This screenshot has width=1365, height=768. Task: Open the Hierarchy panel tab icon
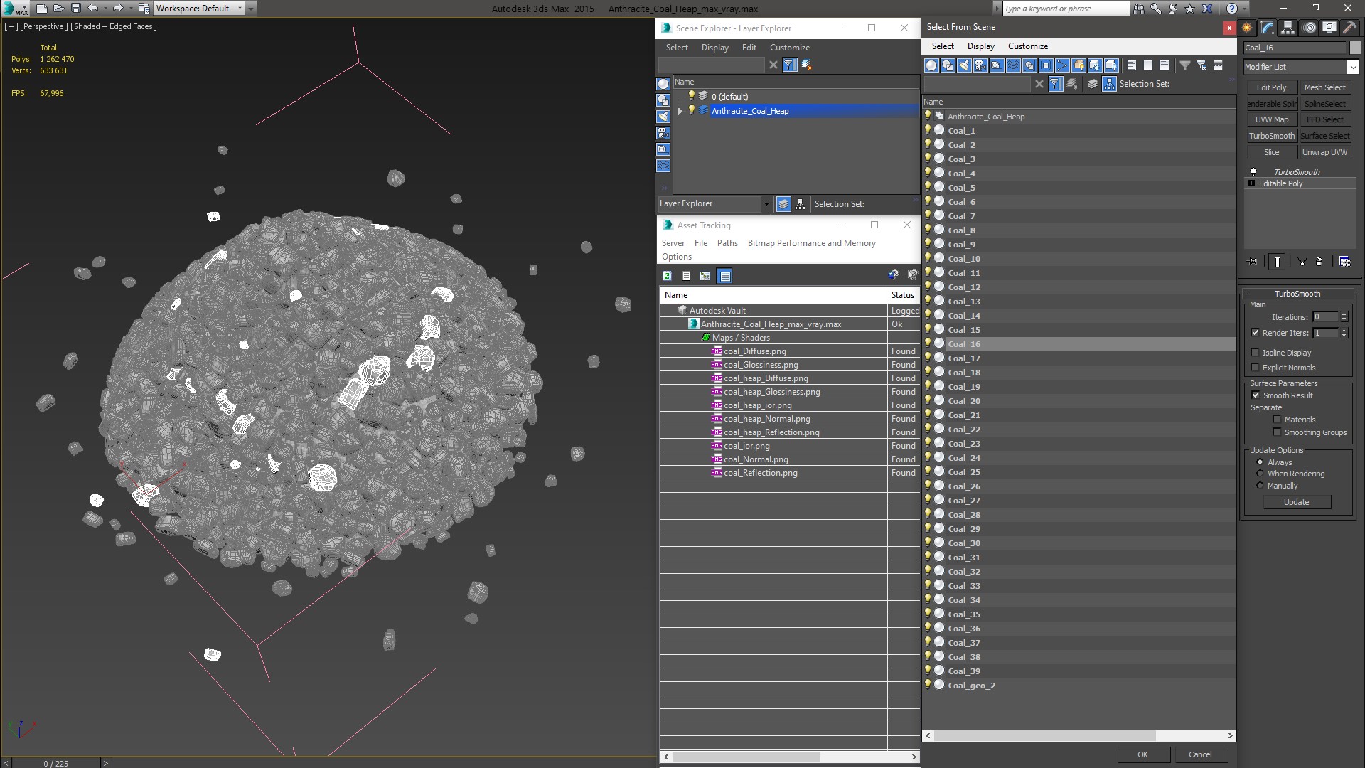point(1288,28)
